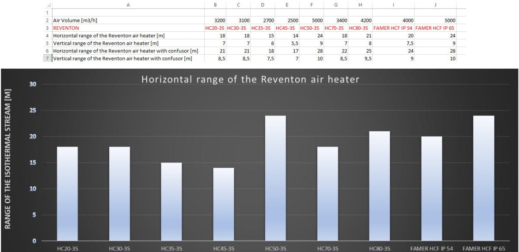Select column header D
The height and width of the screenshot is (252, 519).
(262, 5)
